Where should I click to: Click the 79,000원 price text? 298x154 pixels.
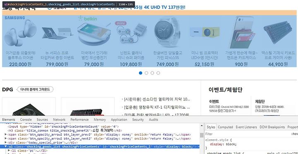[x=94, y=64]
